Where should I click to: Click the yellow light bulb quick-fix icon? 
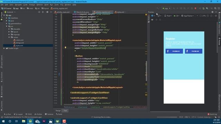pos(65,48)
